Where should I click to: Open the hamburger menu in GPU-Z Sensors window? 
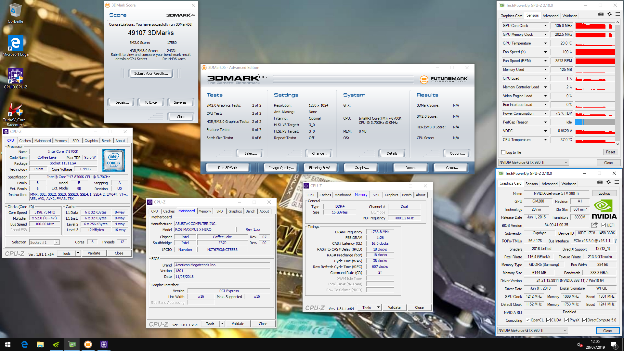[x=617, y=14]
